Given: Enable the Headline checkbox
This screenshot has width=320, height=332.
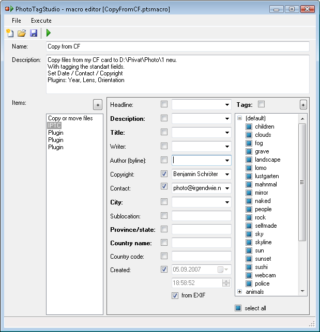Looking at the screenshot, I should click(164, 104).
